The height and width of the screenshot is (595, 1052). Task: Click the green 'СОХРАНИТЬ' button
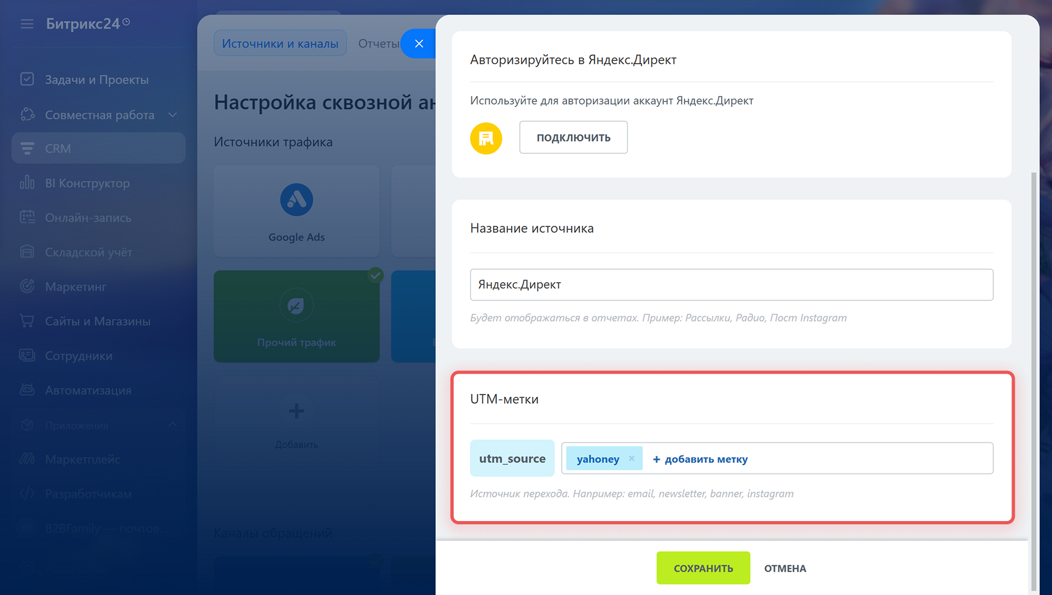click(703, 568)
